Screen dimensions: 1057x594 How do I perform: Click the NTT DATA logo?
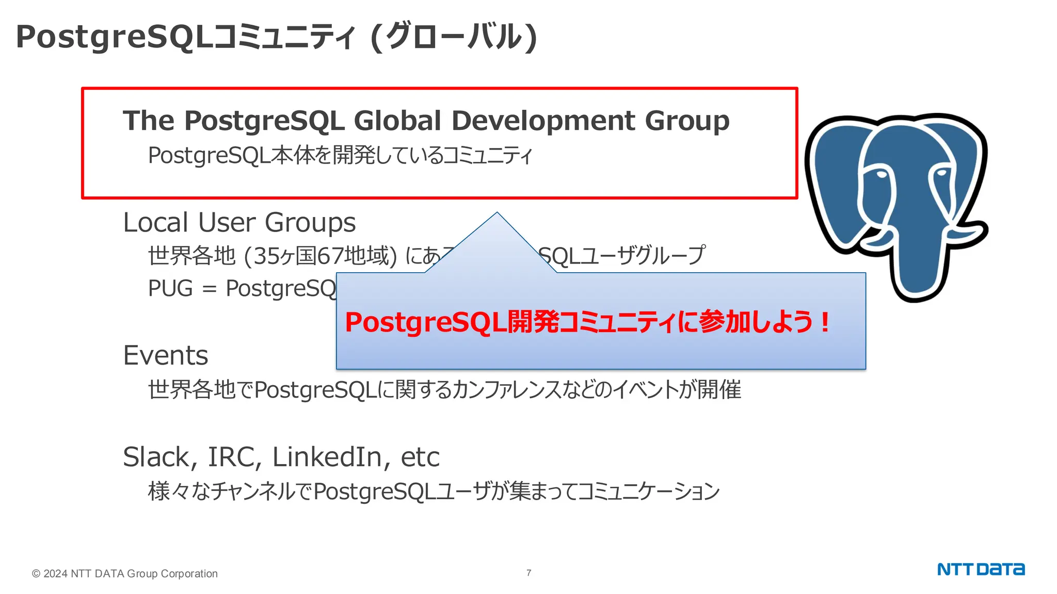(x=981, y=569)
